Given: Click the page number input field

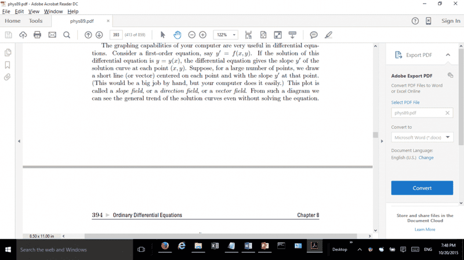Looking at the screenshot, I should [x=115, y=35].
